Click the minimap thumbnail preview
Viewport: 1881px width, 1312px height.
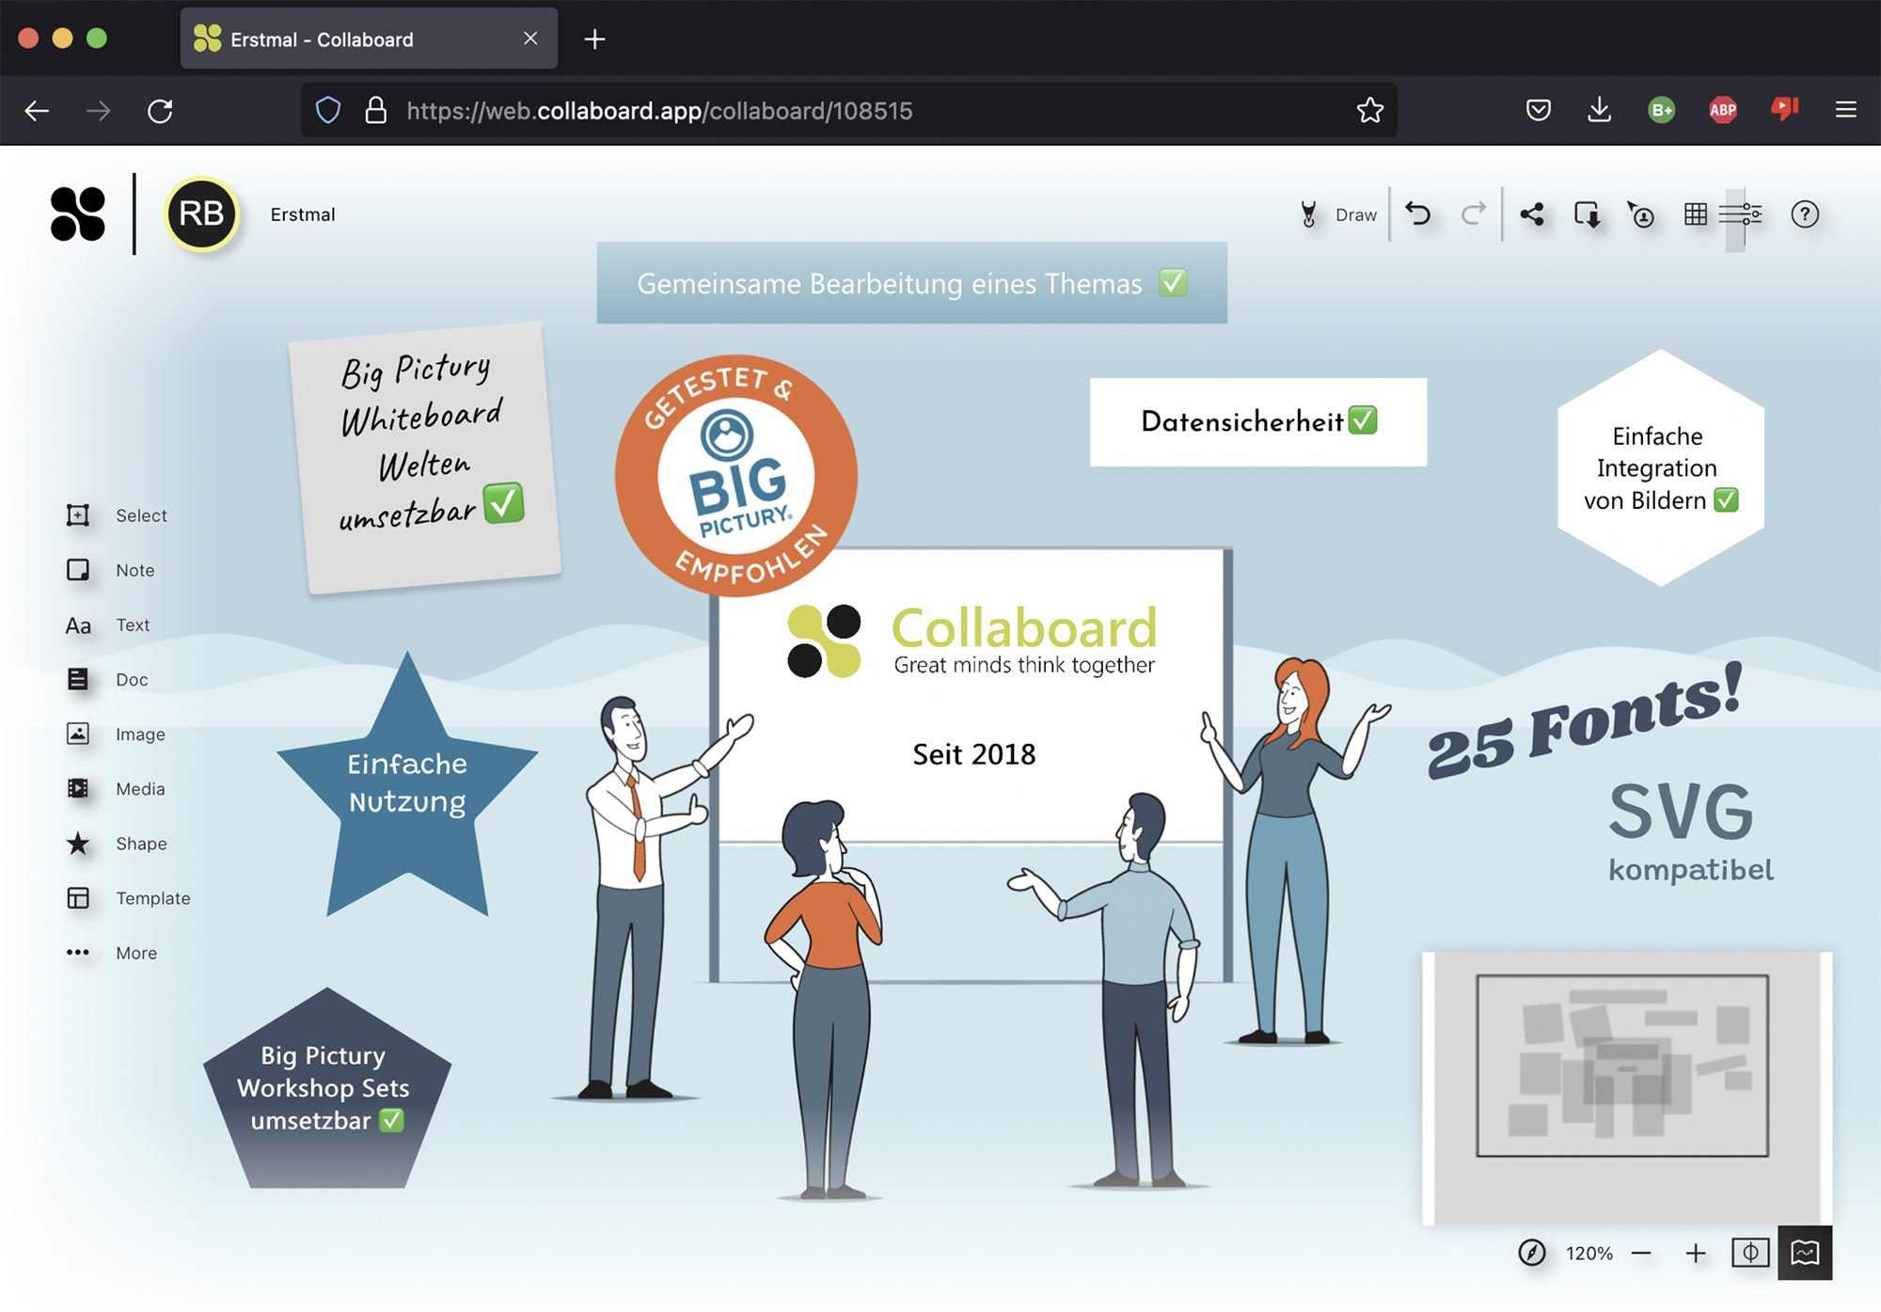(1622, 1066)
